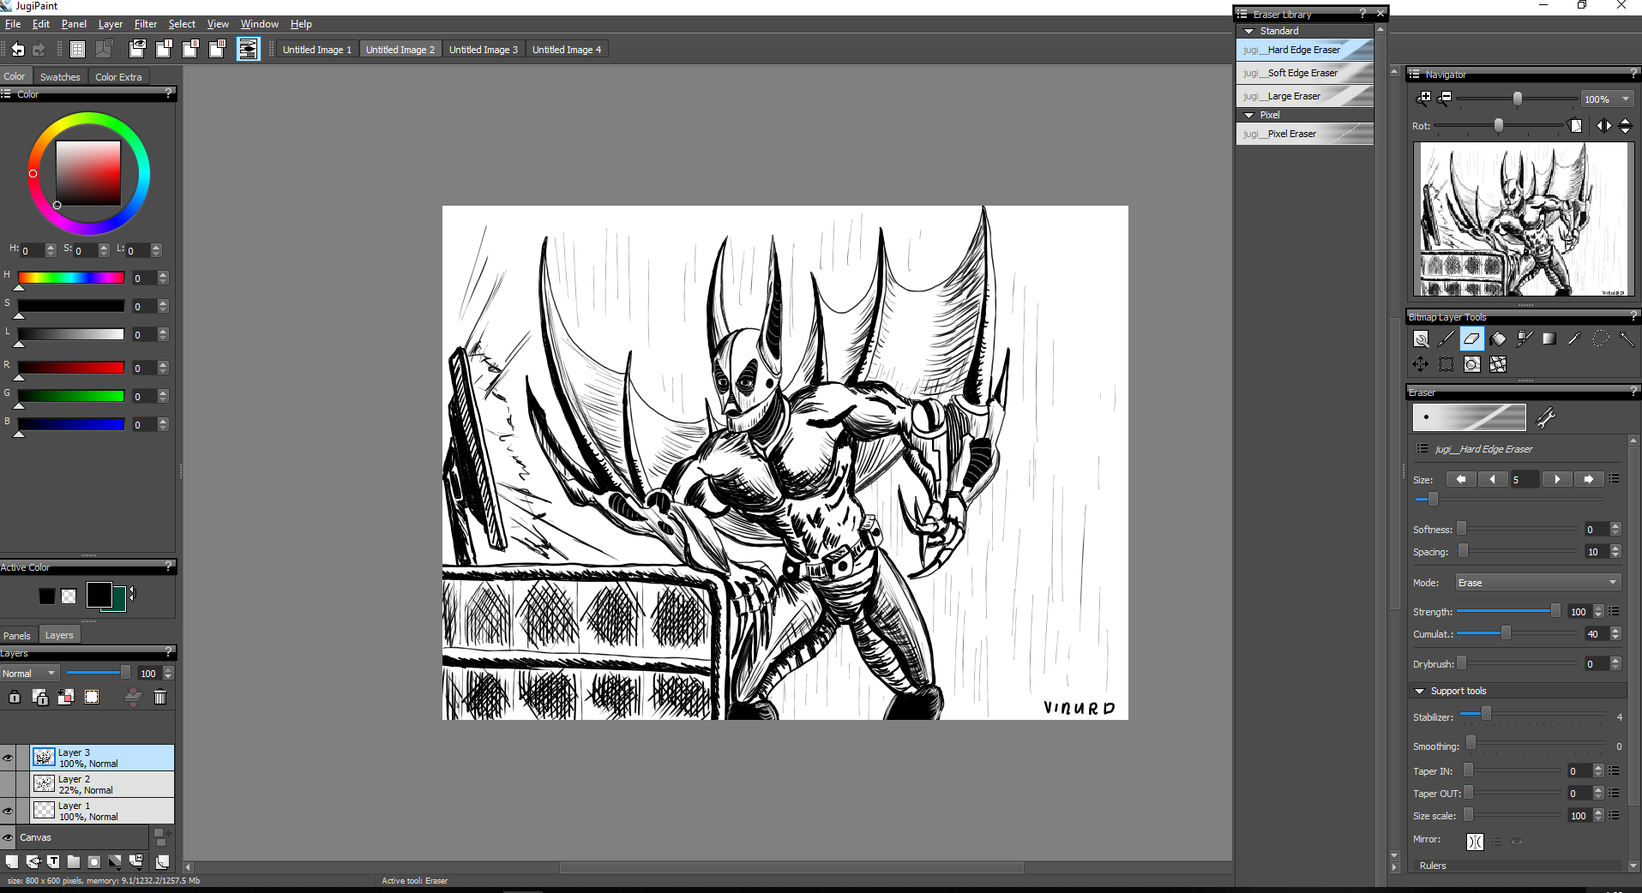Toggle the canvas grid icon in the toolbar
1642x893 pixels.
[77, 50]
